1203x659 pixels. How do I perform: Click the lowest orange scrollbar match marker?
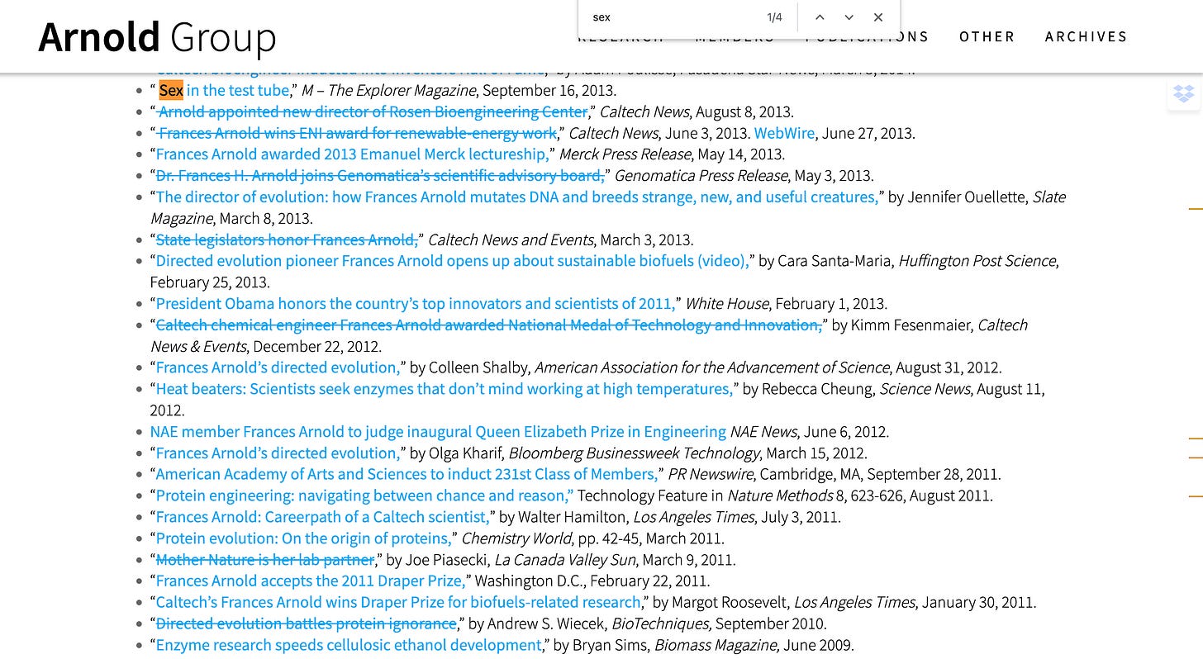(1196, 496)
